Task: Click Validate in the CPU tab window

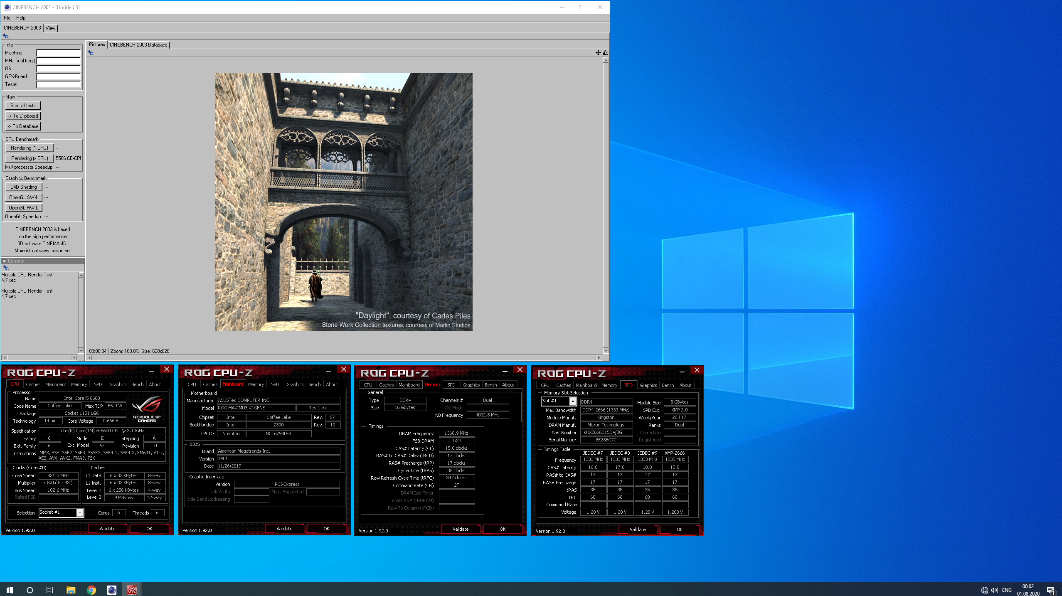Action: tap(107, 529)
